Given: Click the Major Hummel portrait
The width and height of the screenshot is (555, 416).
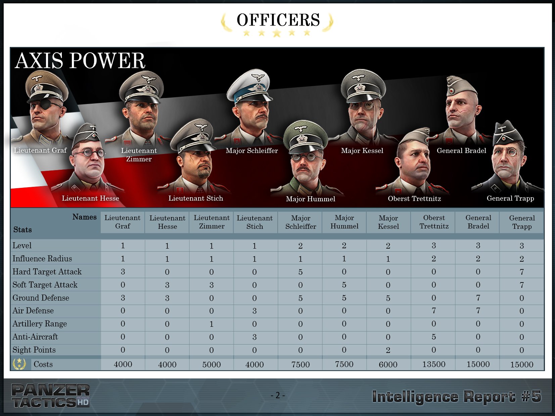Looking at the screenshot, I should (x=306, y=158).
